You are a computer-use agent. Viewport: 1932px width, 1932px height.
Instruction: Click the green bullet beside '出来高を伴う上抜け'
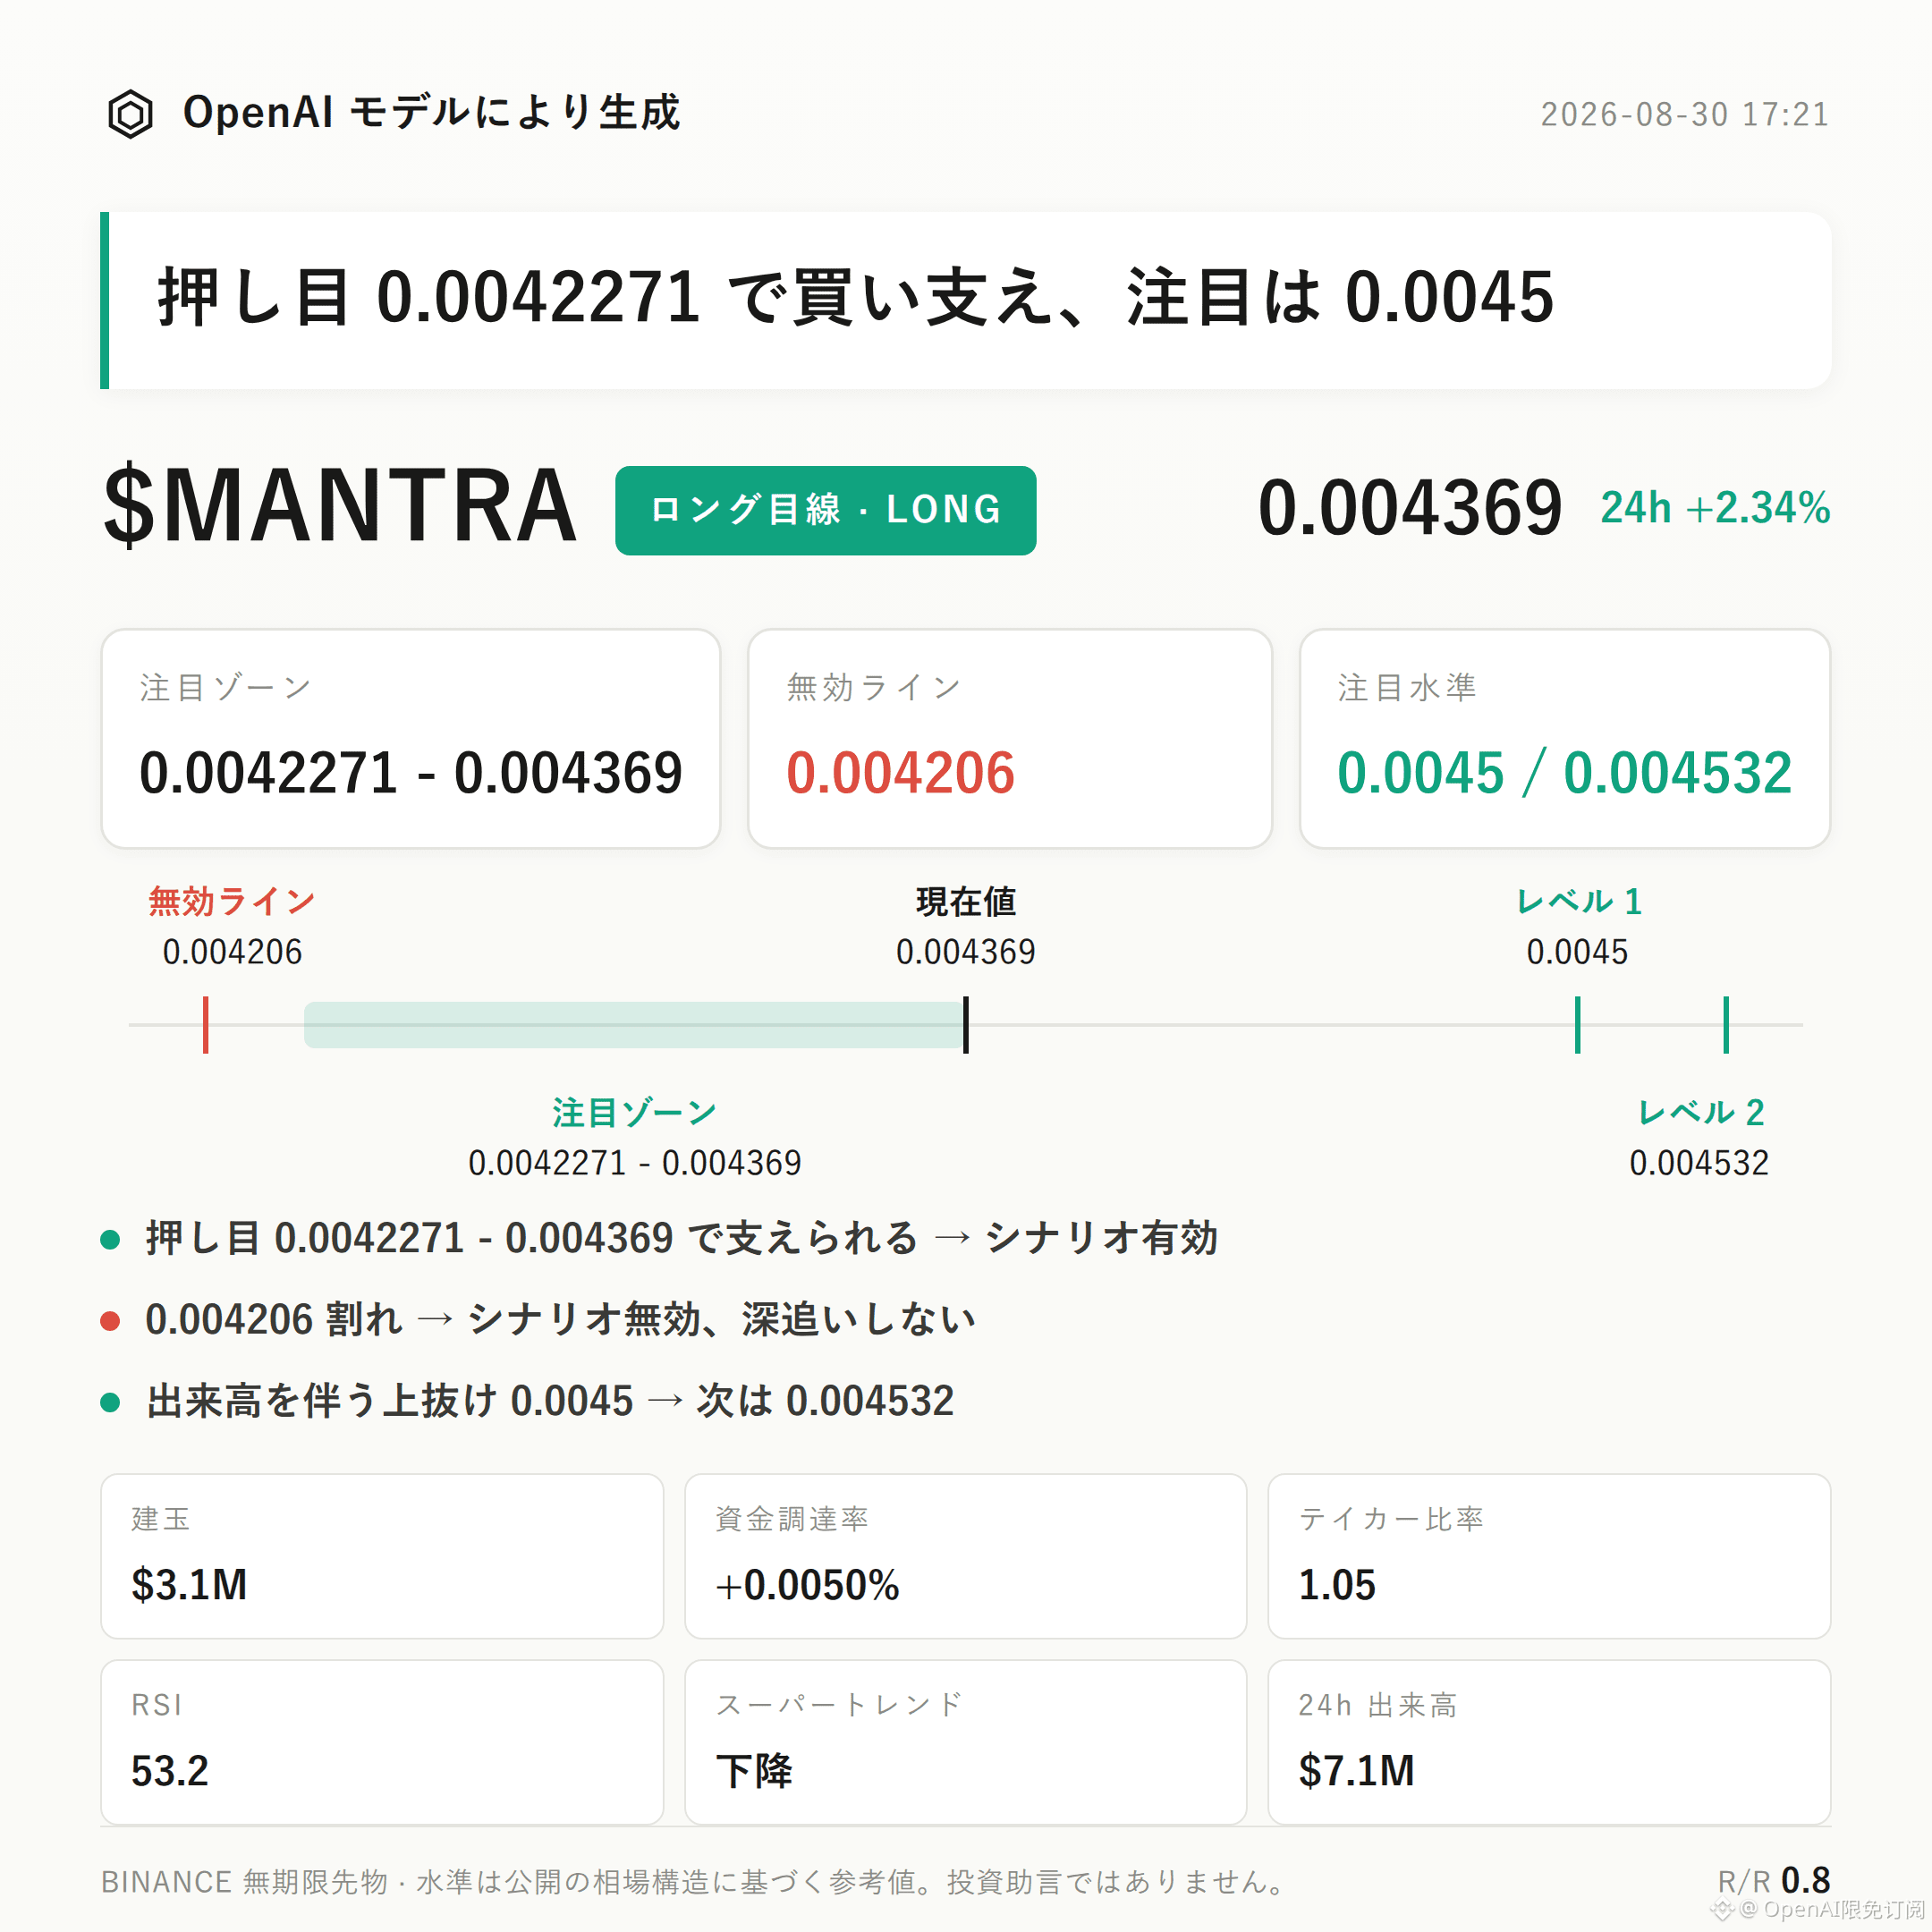click(110, 1402)
